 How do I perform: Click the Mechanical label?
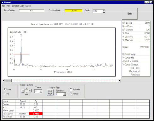134,71
